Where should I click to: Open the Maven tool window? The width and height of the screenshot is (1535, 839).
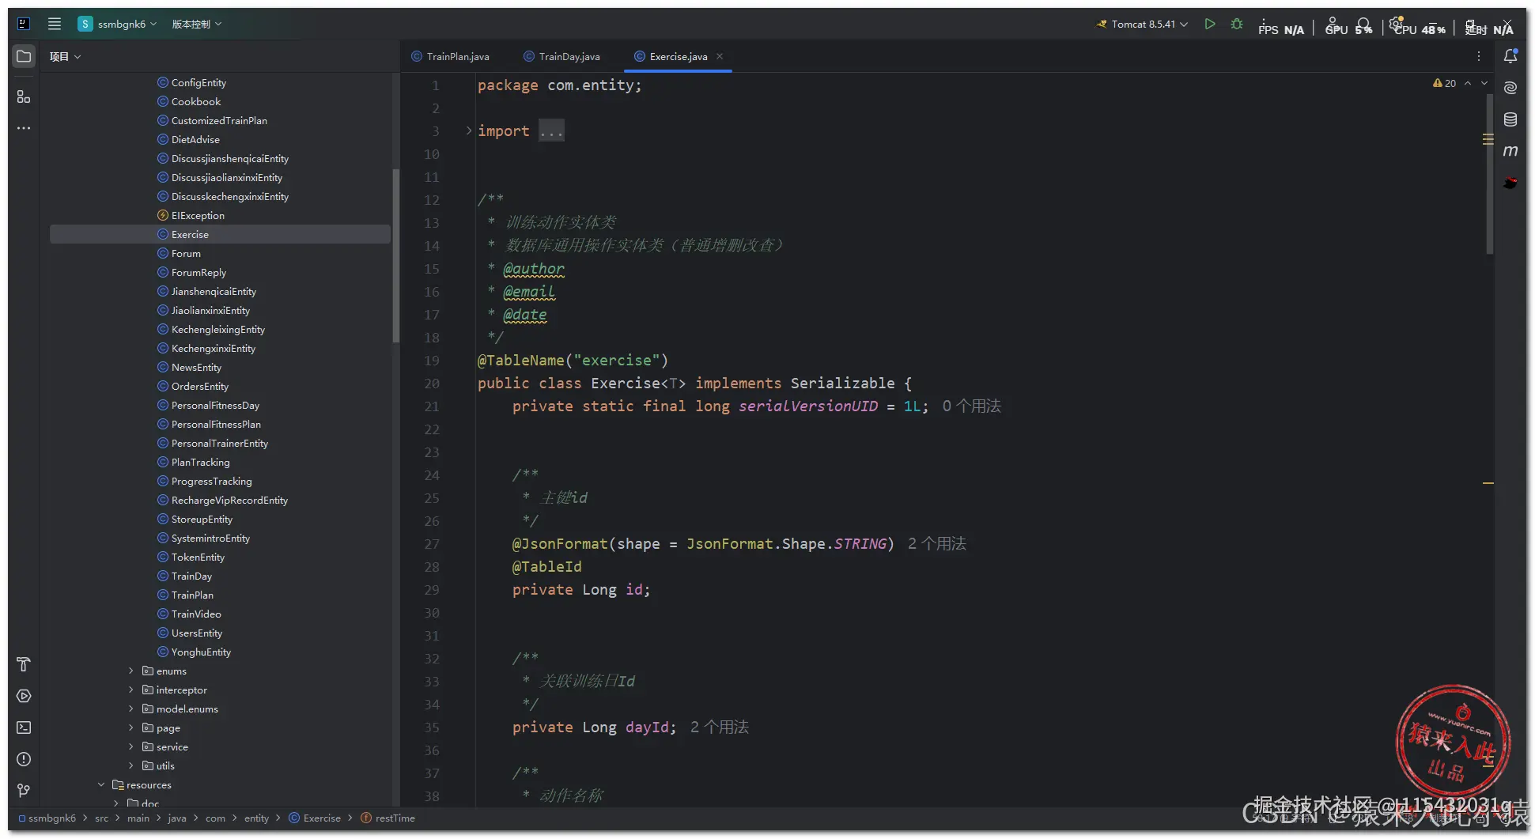(1510, 151)
